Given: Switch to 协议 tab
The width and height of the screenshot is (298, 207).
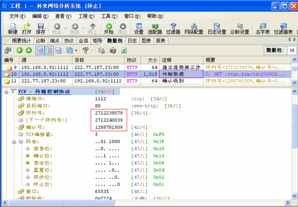Looking at the screenshot, I should pyautogui.click(x=69, y=41).
